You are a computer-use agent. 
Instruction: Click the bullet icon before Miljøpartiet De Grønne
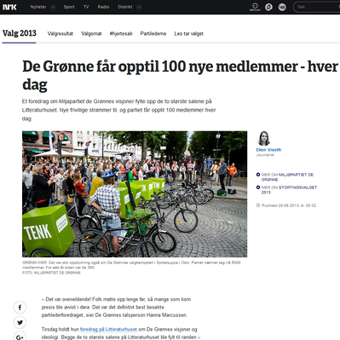[258, 175]
